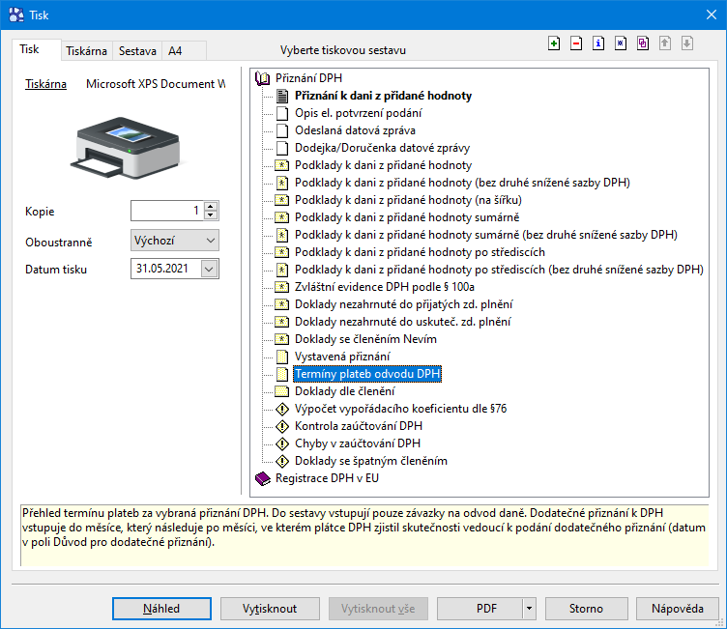Screen dimensions: 727x629
Task: Click the yellow icon of Doklady dle členění
Action: [x=282, y=391]
